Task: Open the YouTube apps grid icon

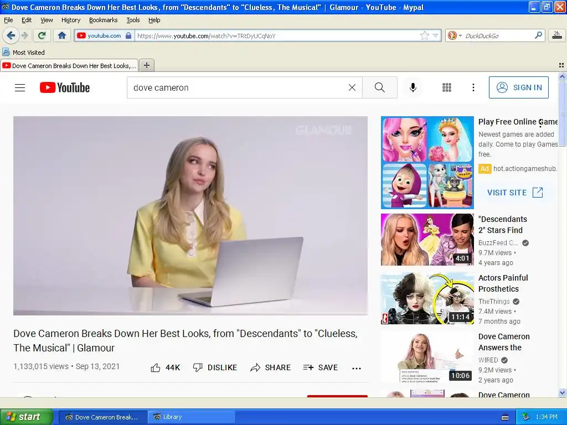Action: 447,87
